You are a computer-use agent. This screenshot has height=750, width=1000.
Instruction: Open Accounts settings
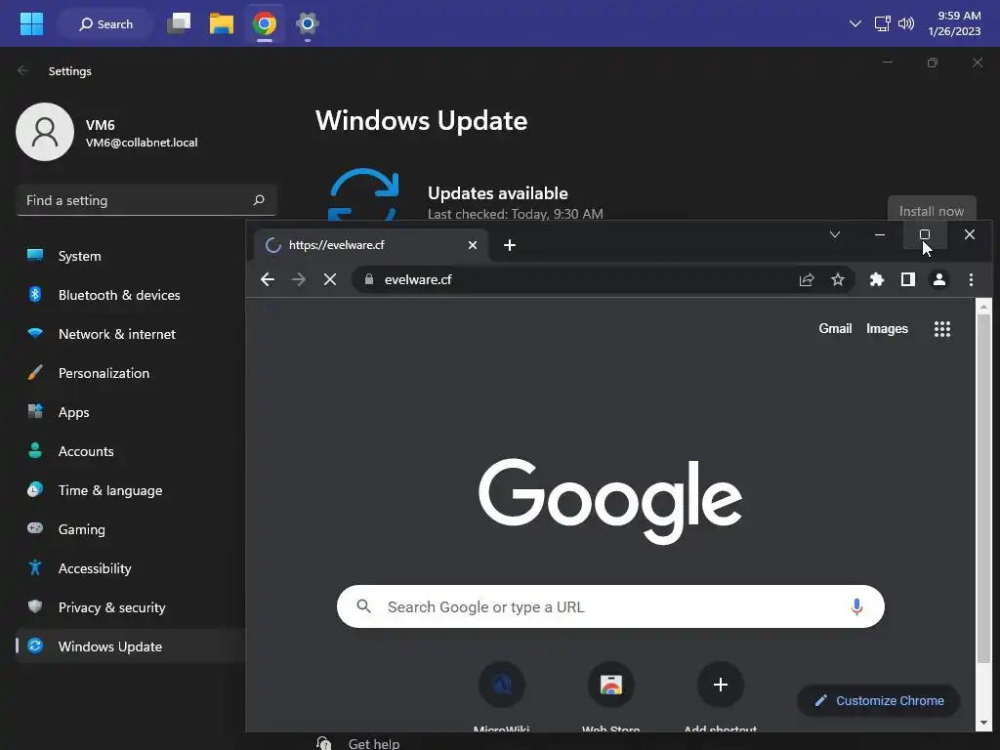(131, 451)
